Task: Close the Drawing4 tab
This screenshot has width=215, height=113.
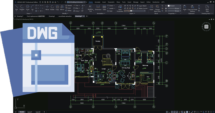Action: point(84,16)
